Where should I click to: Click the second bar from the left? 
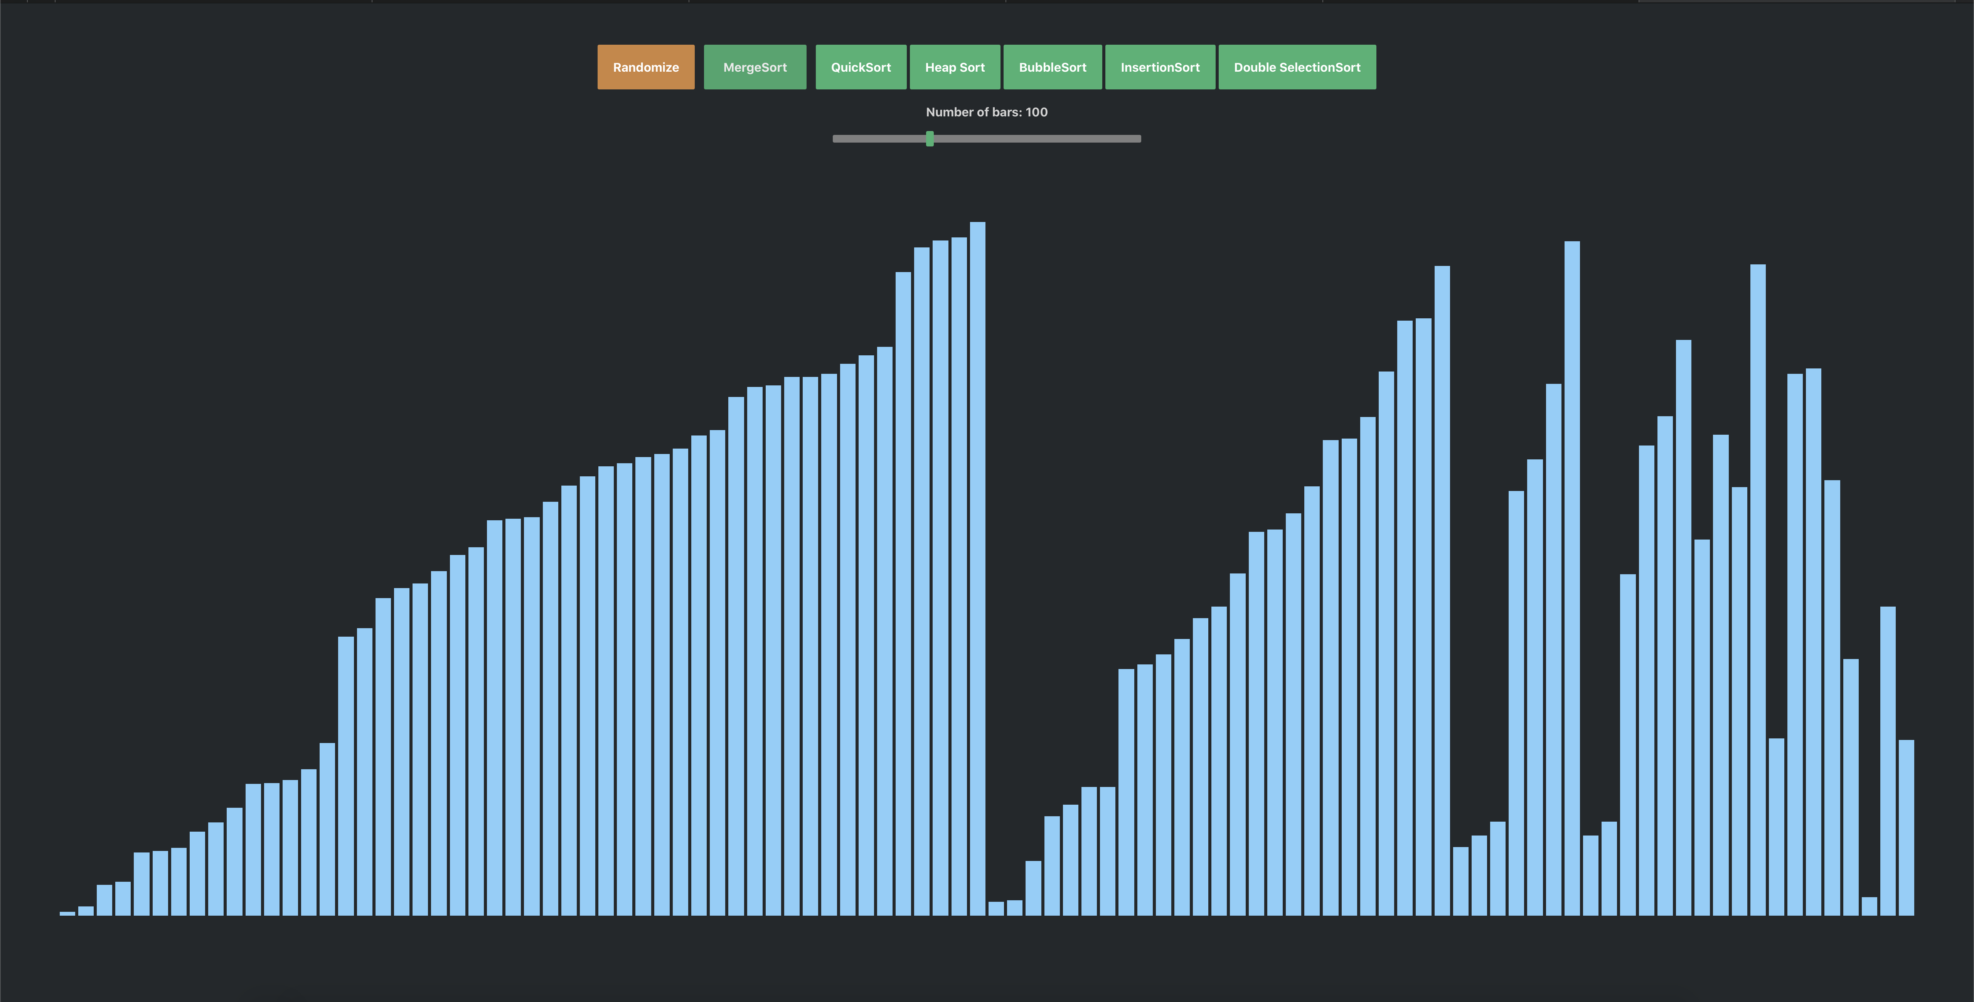86,911
